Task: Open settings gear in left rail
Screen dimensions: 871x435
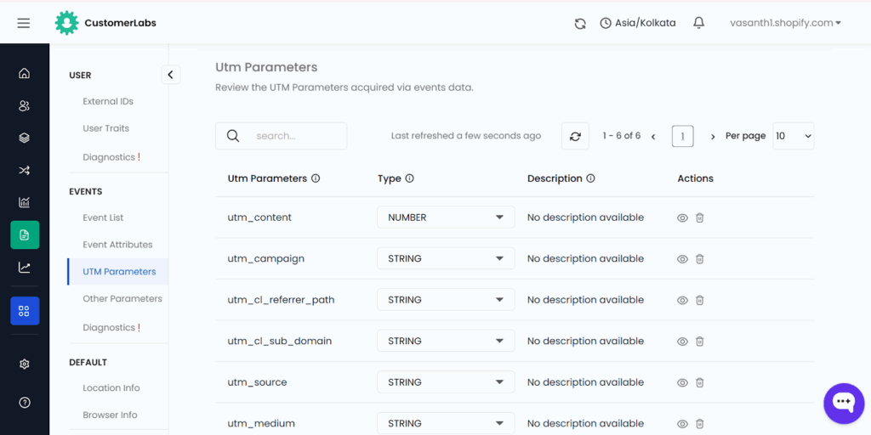Action: point(25,364)
